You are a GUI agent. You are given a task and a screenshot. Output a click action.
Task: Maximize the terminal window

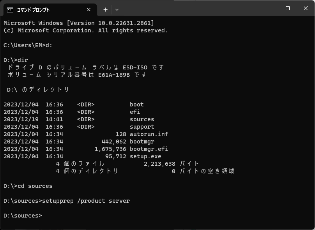point(288,8)
